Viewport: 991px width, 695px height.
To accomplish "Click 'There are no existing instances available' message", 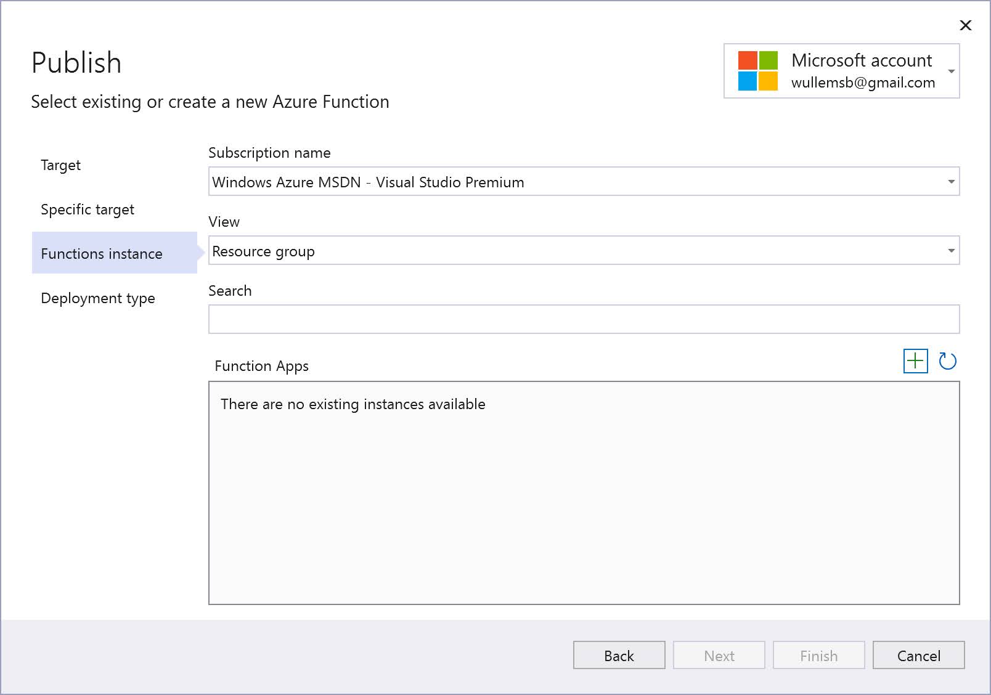I will pos(353,404).
